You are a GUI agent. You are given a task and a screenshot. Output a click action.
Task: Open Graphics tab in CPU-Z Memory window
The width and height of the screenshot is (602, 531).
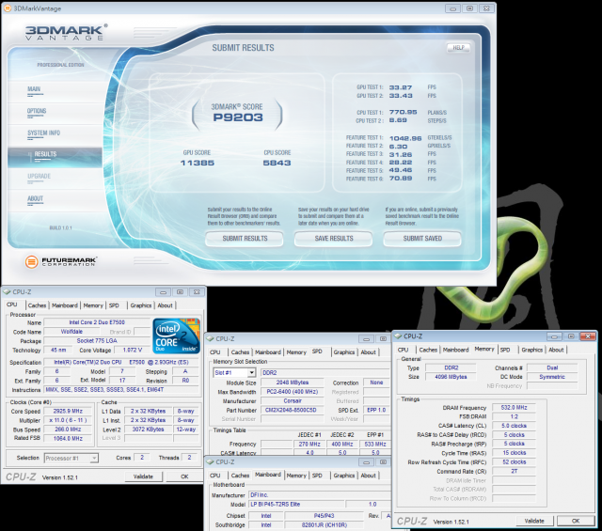(x=532, y=350)
